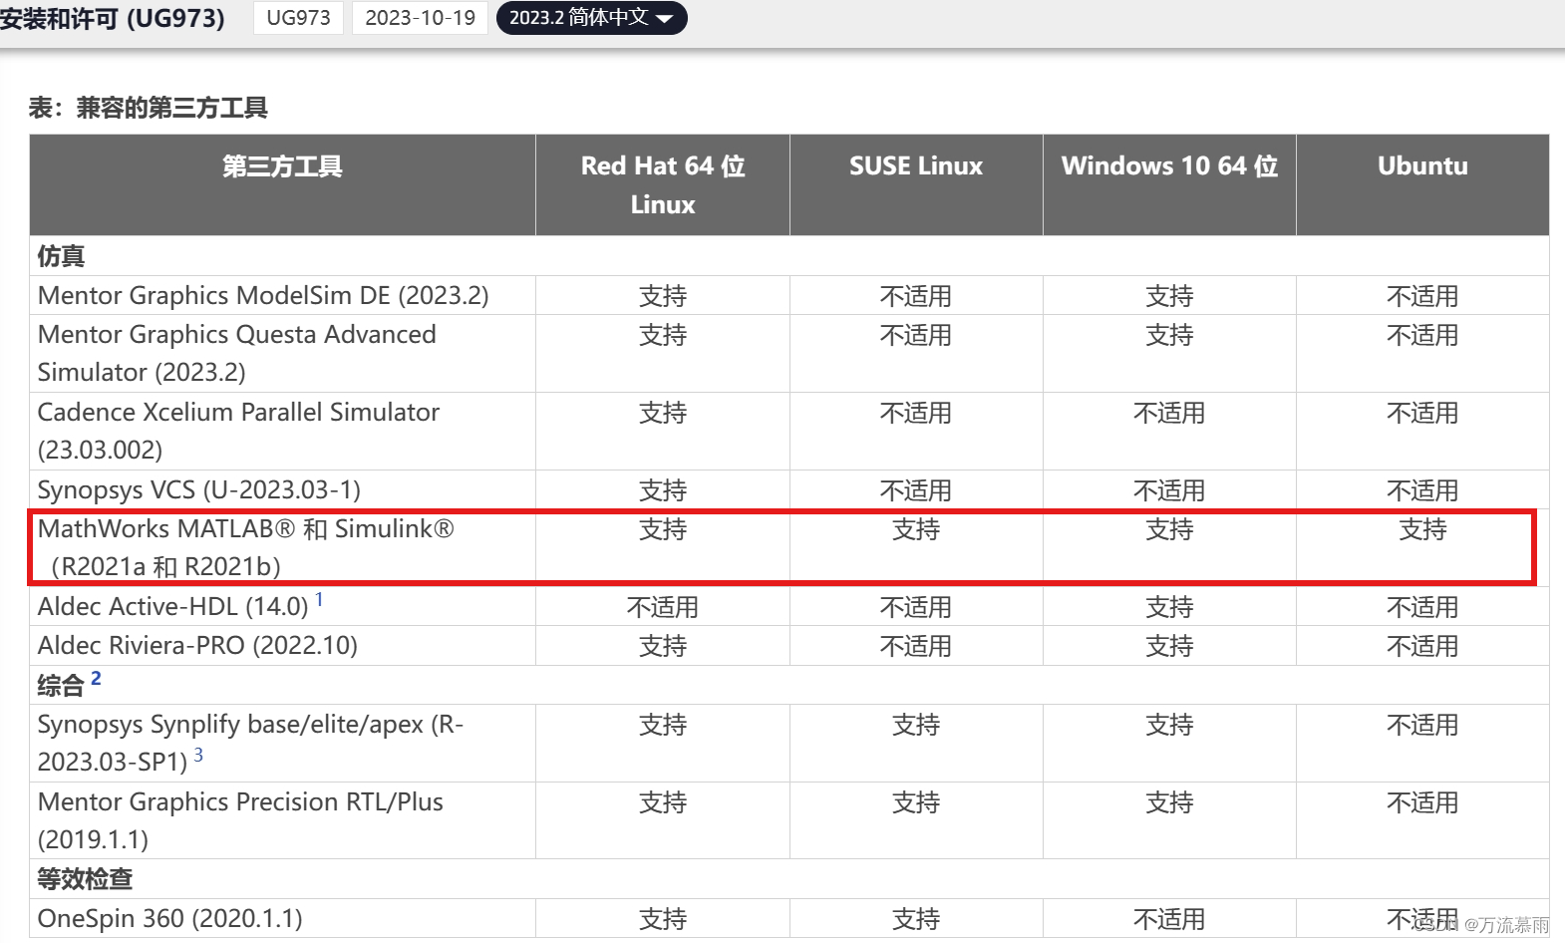
Task: Click Aldec Riviera-PRO's Red Hat 支持 cell
Action: coord(663,646)
